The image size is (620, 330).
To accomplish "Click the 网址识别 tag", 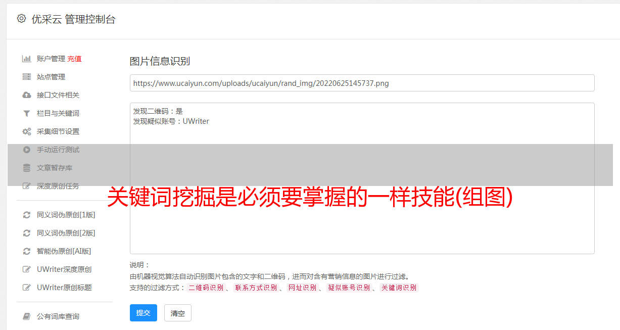I will pos(302,288).
